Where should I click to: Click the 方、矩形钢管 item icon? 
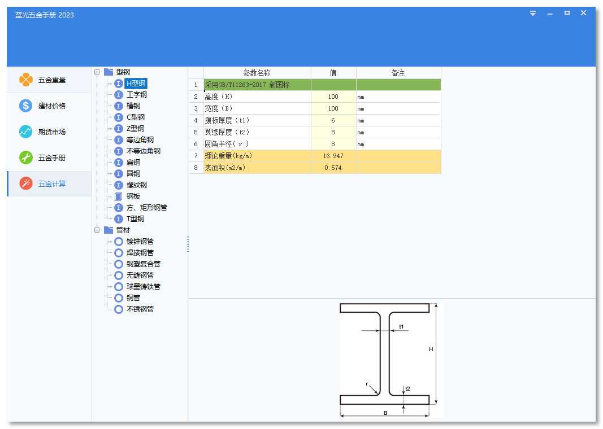point(119,207)
